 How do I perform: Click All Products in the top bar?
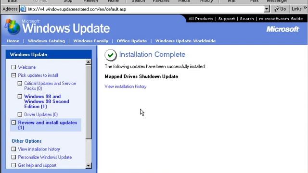click(201, 19)
